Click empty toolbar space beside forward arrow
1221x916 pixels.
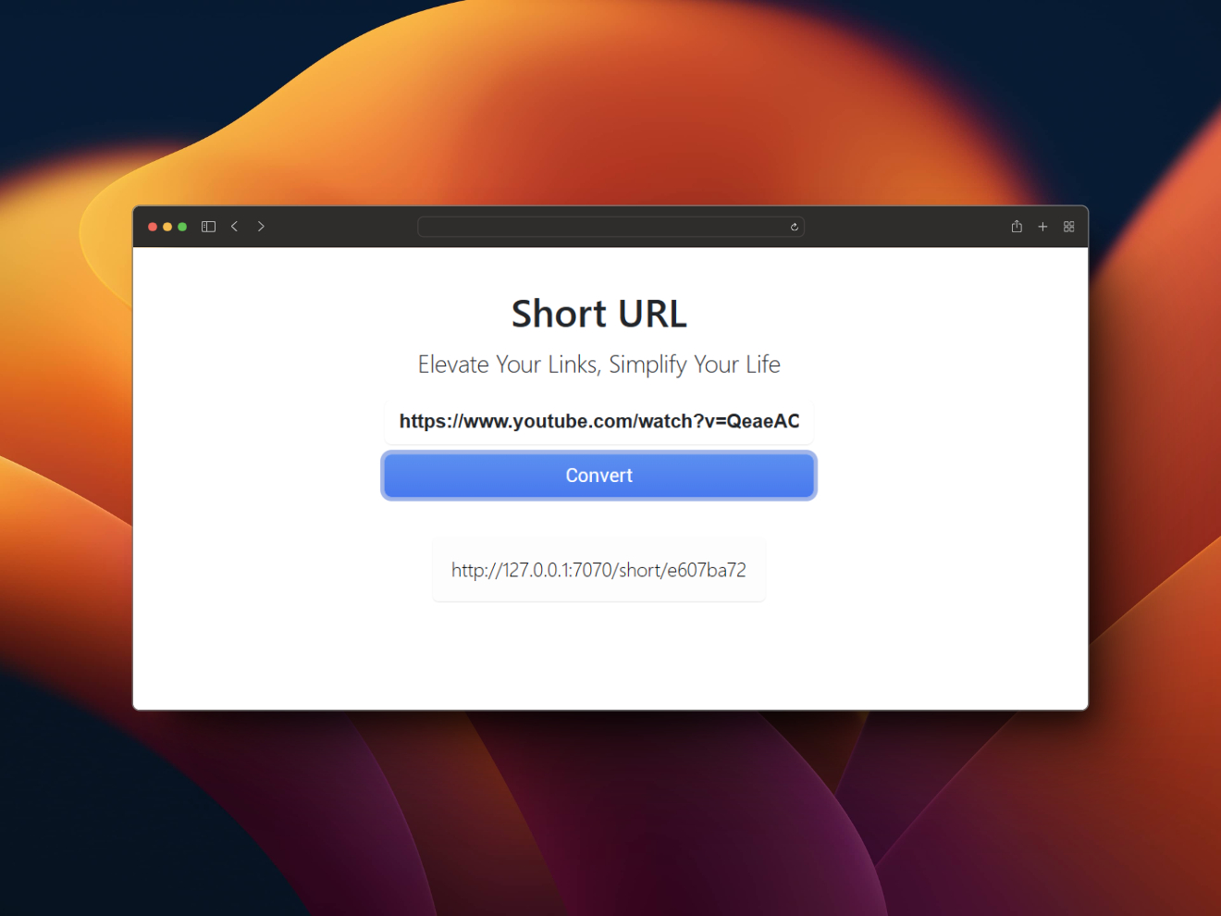coord(342,227)
